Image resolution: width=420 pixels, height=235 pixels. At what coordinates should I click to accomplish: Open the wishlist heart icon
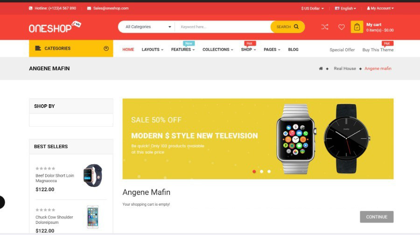[x=341, y=27]
